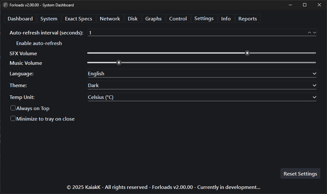The height and width of the screenshot is (194, 327).
Task: Switch to the Info tab
Action: click(226, 19)
